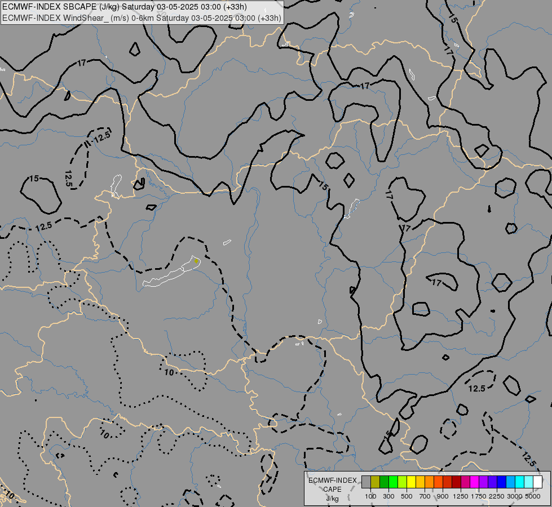Select the lime yellow-green legend swatch

pyautogui.click(x=403, y=482)
